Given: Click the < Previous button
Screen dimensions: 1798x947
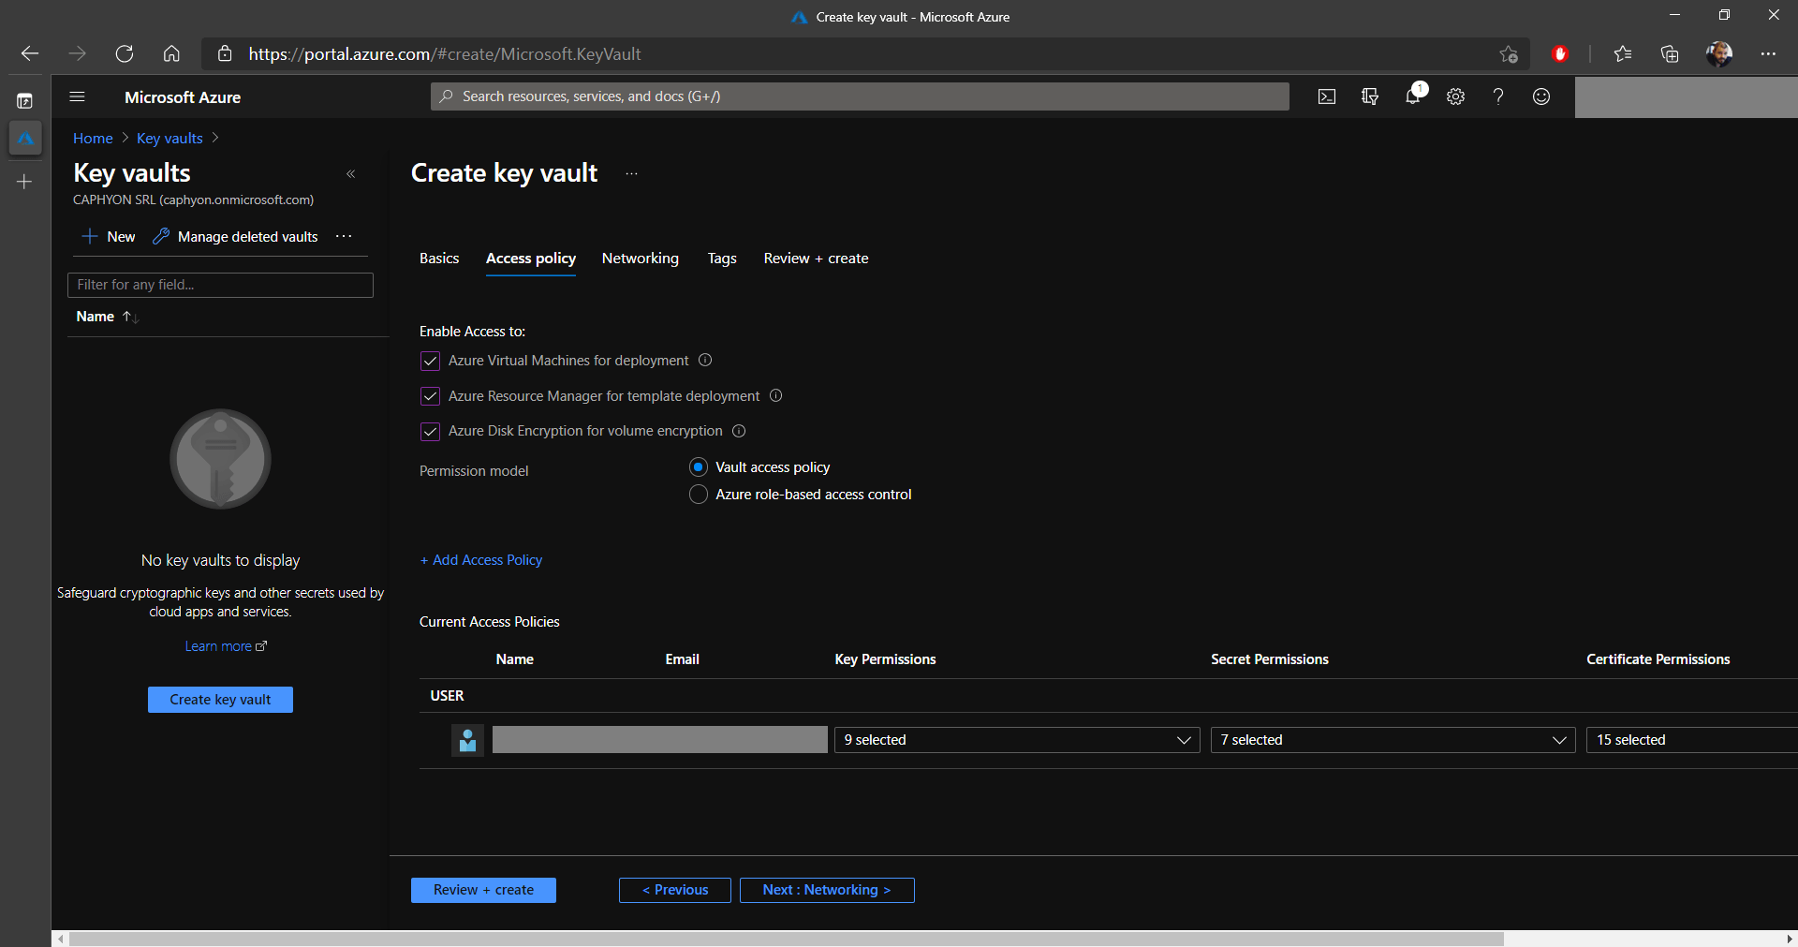Looking at the screenshot, I should pos(675,890).
